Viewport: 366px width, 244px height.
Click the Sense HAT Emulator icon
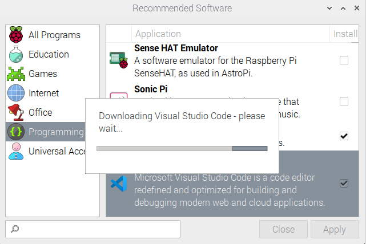(x=119, y=60)
